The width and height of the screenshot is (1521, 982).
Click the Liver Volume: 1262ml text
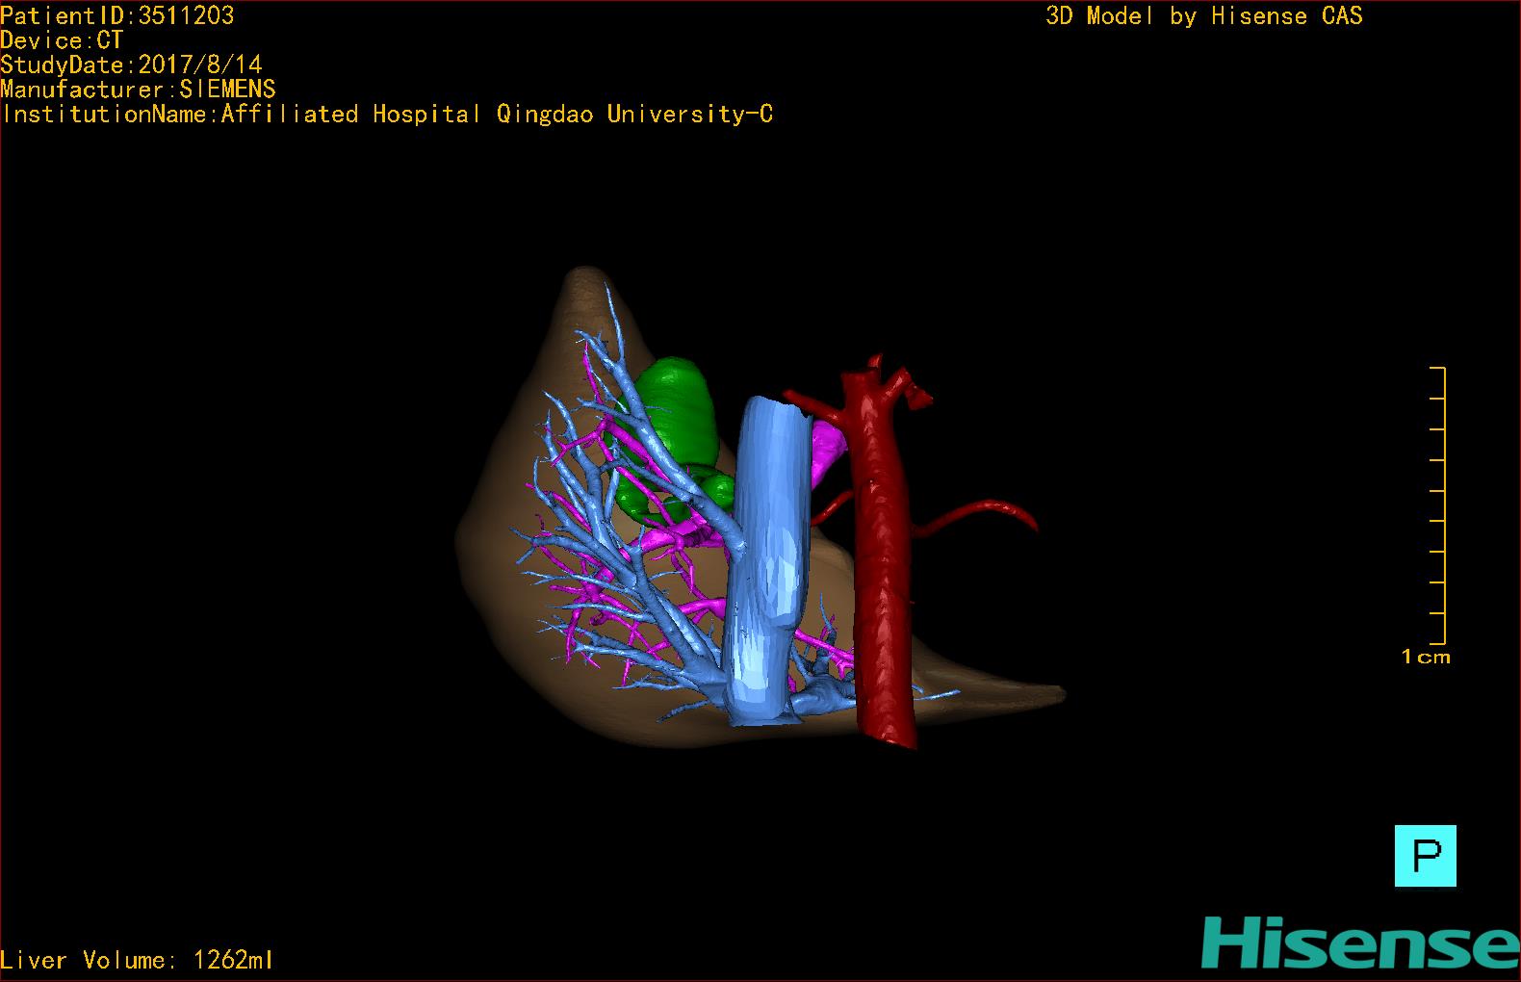point(137,960)
